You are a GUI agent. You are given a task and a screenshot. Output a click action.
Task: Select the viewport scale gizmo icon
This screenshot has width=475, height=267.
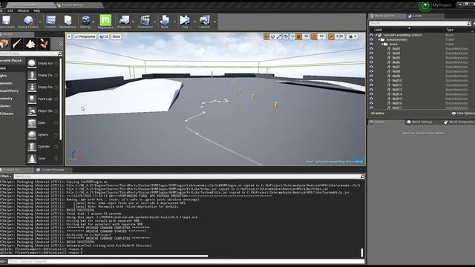[x=279, y=36]
